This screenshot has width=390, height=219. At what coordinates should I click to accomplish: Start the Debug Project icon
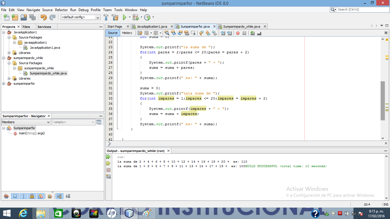pos(136,17)
